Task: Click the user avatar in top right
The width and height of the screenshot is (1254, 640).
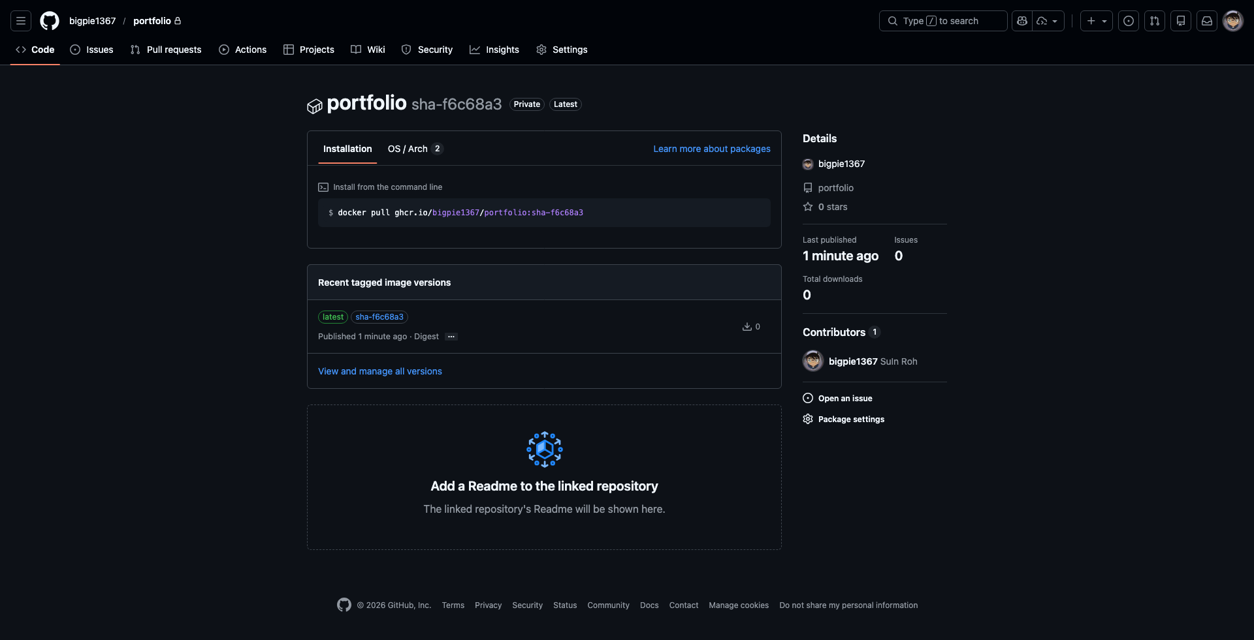Action: (1232, 21)
